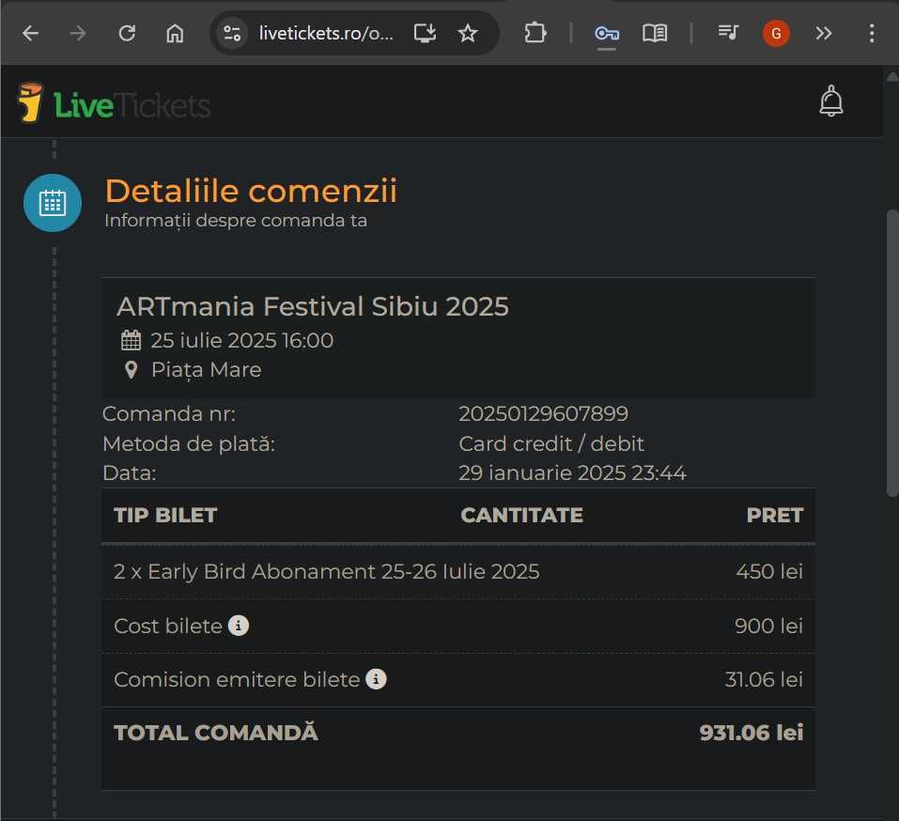Go back to the previous page
The image size is (899, 821).
[30, 33]
